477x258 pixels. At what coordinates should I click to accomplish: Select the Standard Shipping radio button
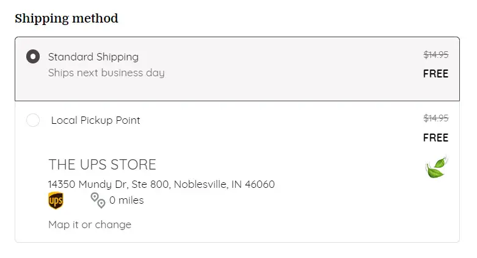(33, 57)
